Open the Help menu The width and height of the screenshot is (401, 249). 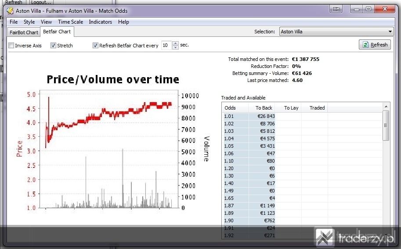point(123,22)
